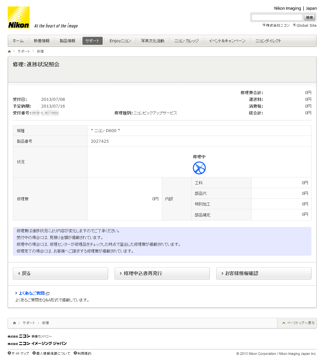
Task: Open the ホーム menu item
Action: tap(18, 41)
